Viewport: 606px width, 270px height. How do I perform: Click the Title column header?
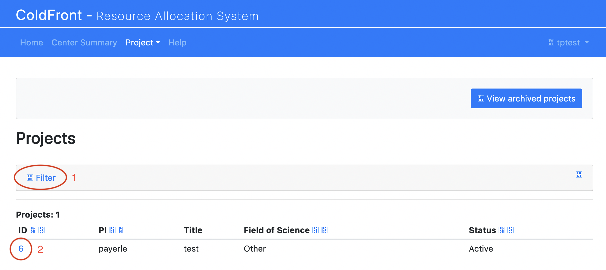[193, 230]
